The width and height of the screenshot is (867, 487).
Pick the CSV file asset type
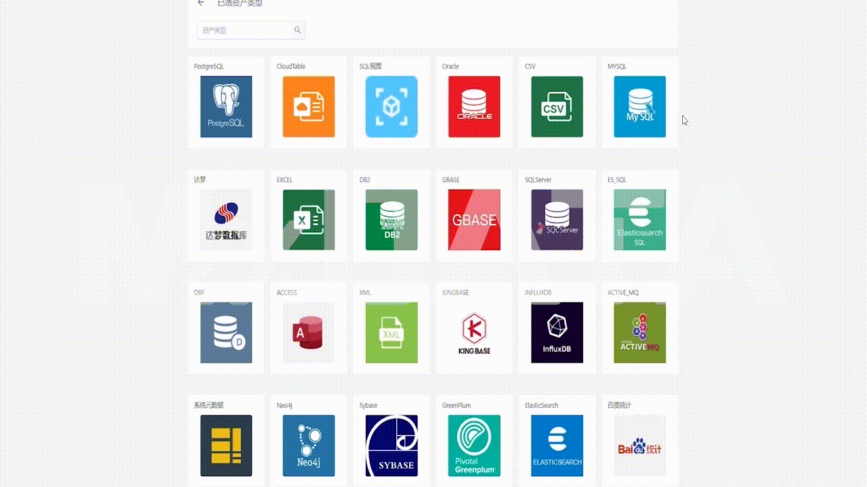click(557, 107)
